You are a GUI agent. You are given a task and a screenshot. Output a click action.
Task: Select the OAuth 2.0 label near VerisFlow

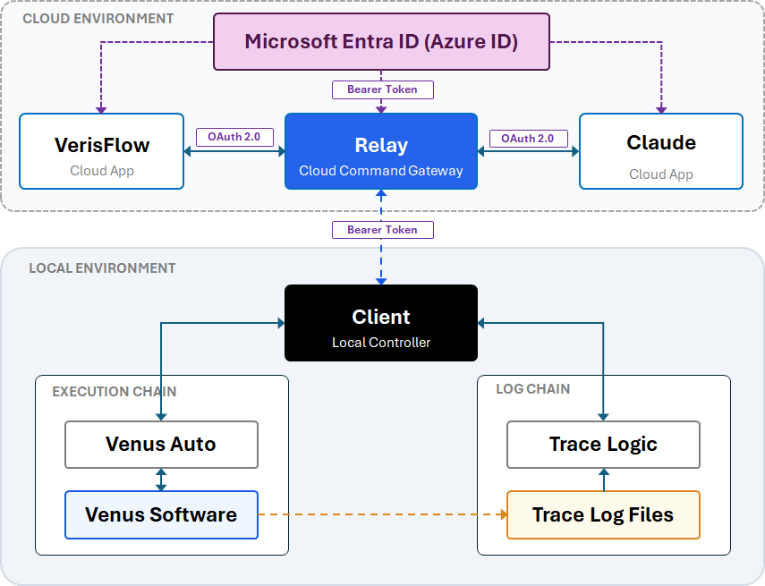234,137
